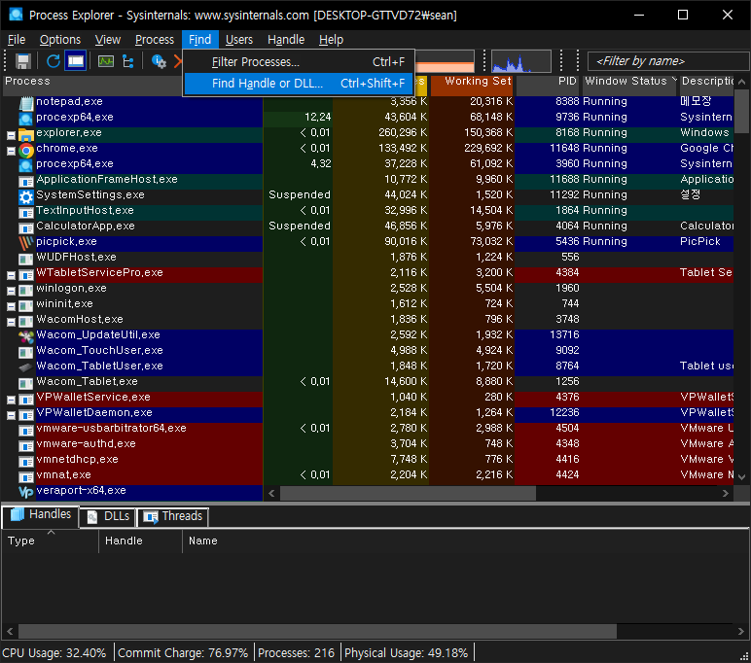The image size is (751, 663).
Task: Click the blue I/O history mini graph
Action: [520, 61]
